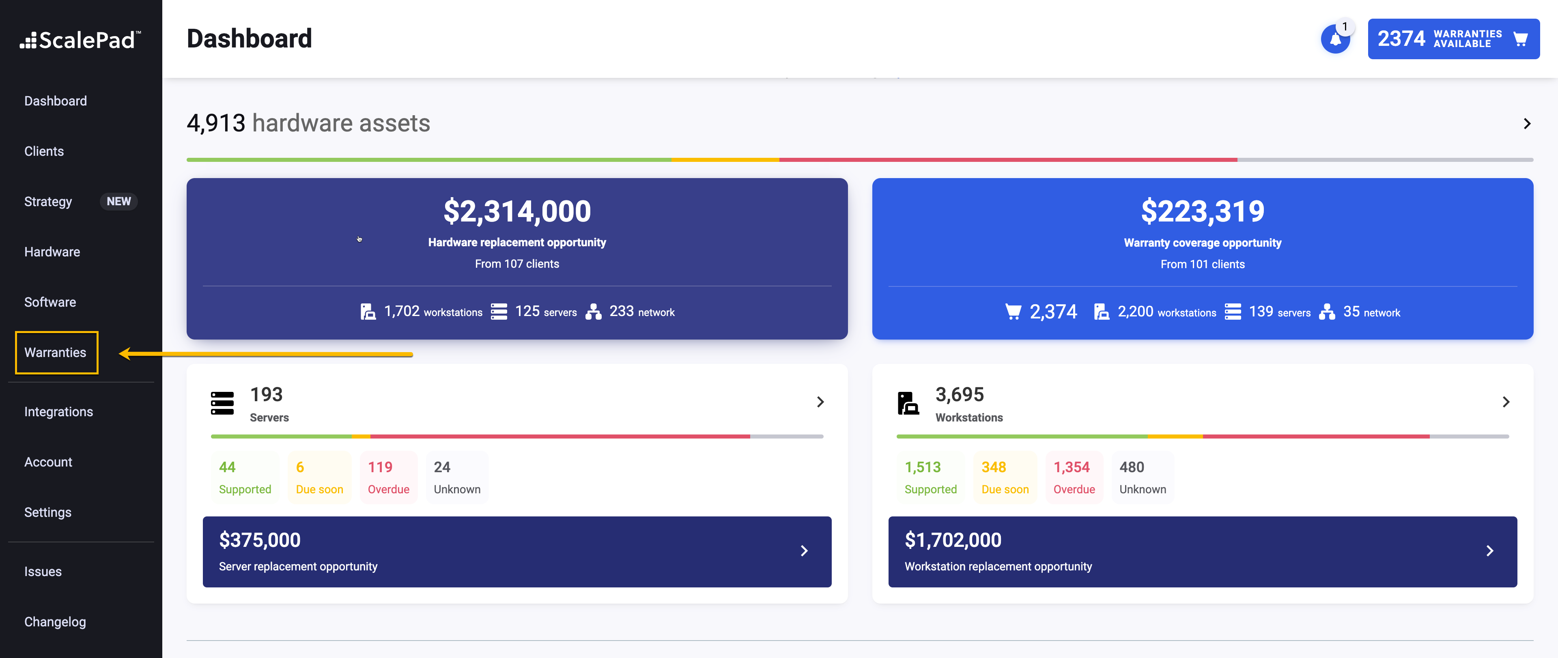Click the notification bell icon
The height and width of the screenshot is (658, 1558).
[1335, 39]
